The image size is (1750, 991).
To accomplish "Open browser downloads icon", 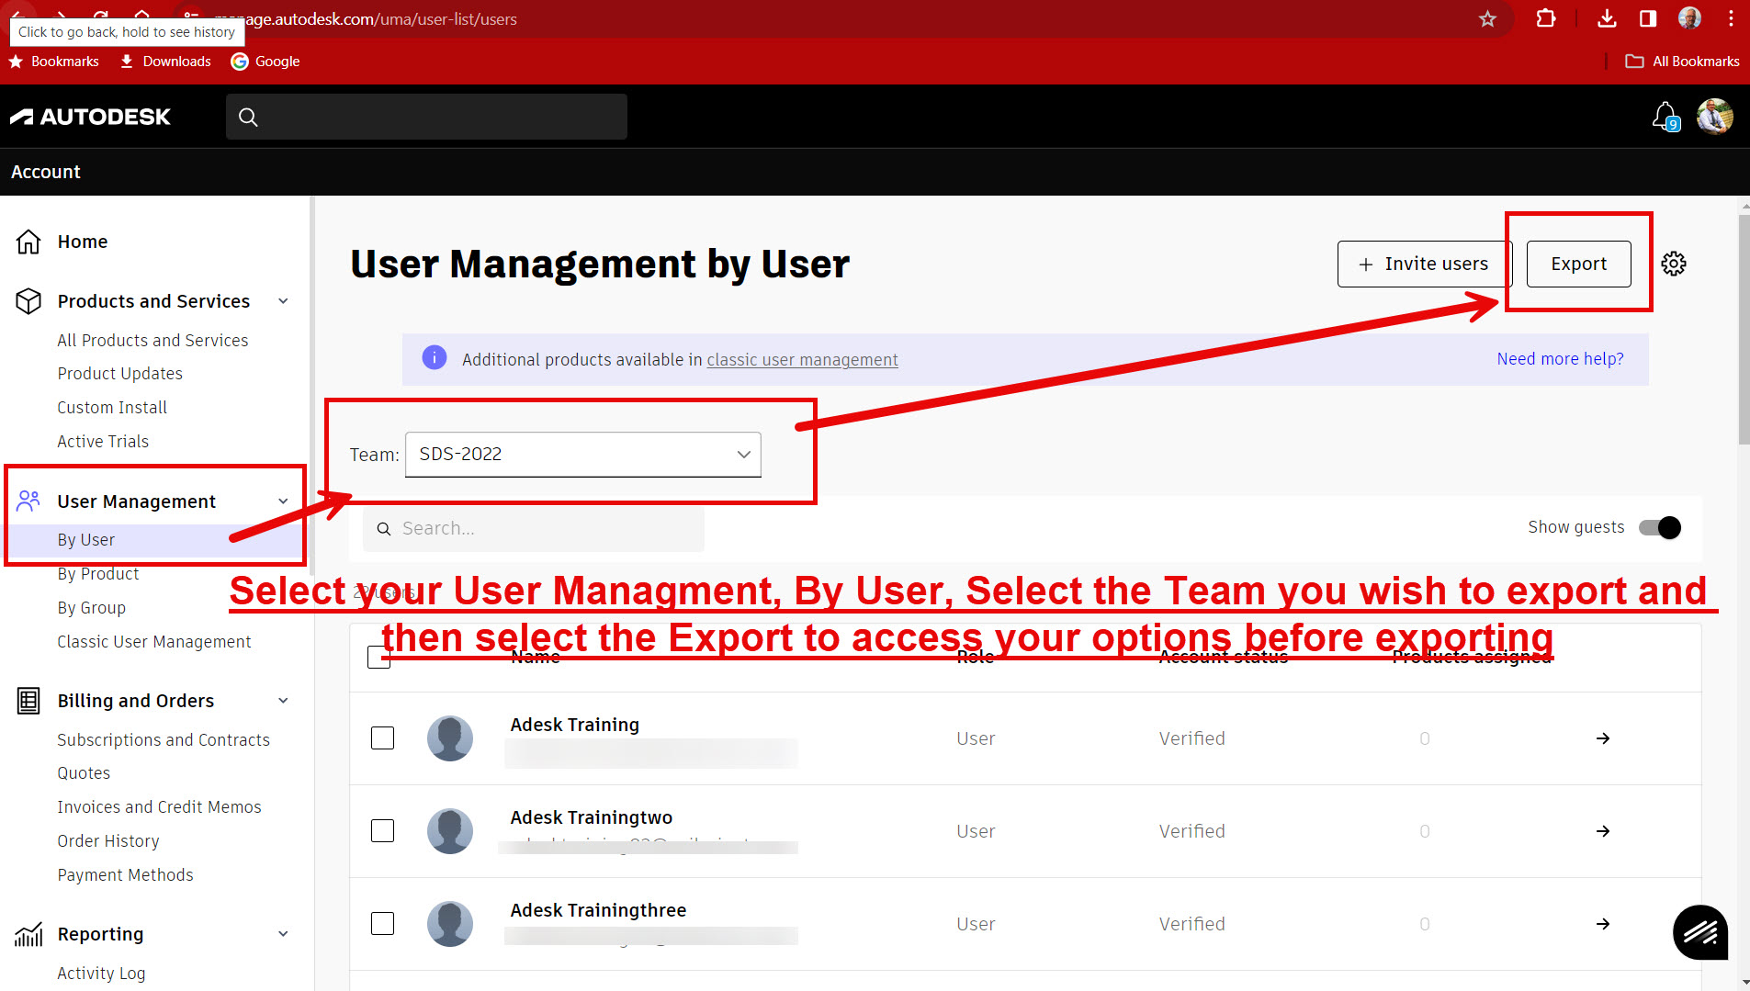I will (x=1607, y=18).
